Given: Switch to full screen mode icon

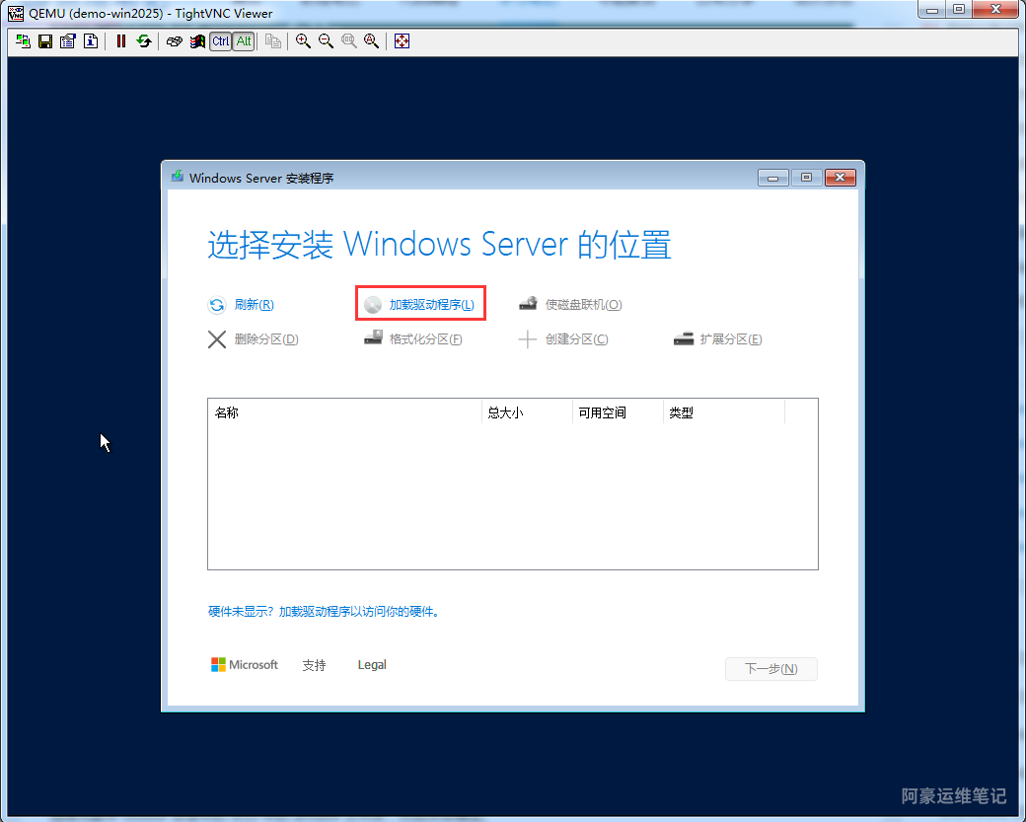Looking at the screenshot, I should coord(402,41).
